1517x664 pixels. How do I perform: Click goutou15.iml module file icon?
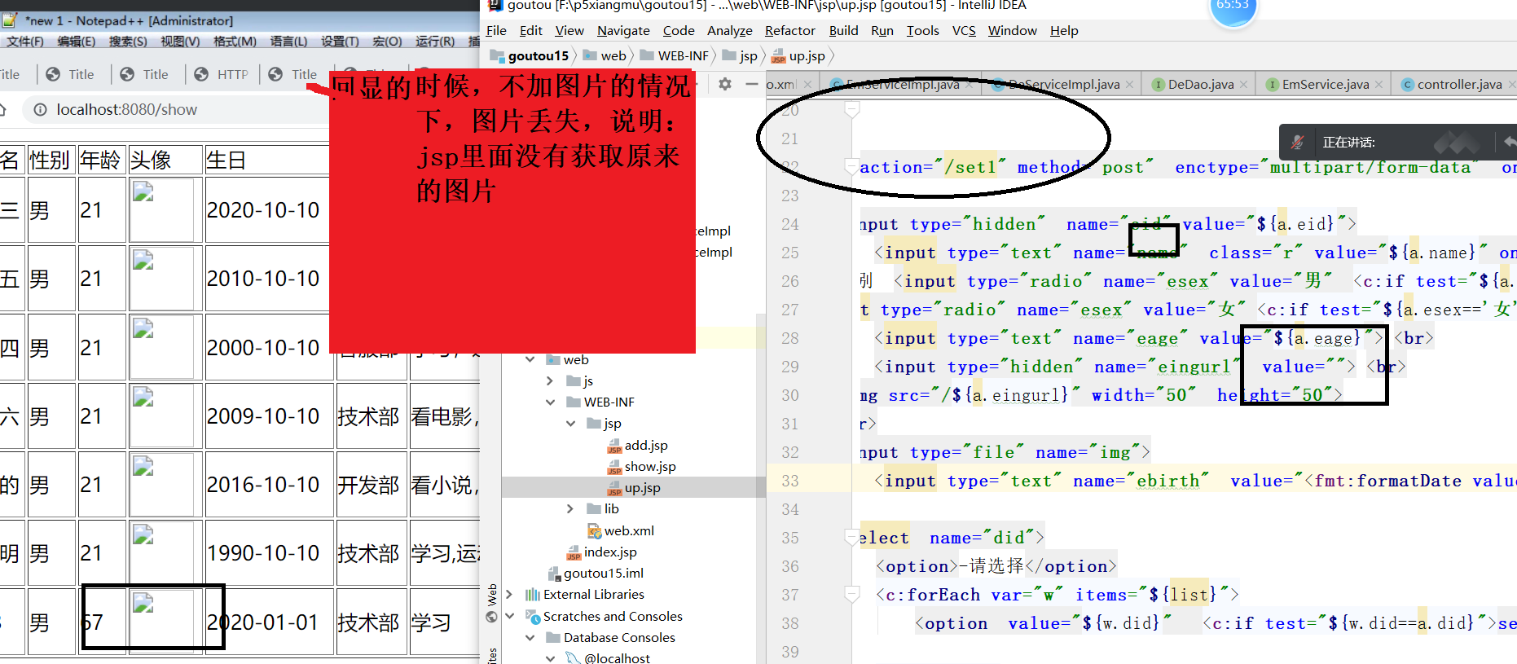(x=554, y=574)
